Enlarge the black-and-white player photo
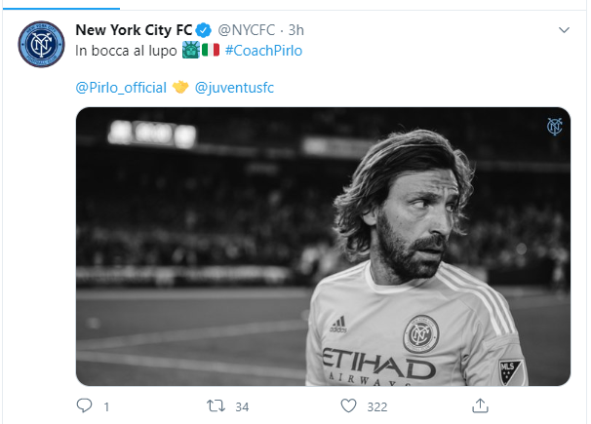Screen dimensions: 591x424 pos(323,247)
